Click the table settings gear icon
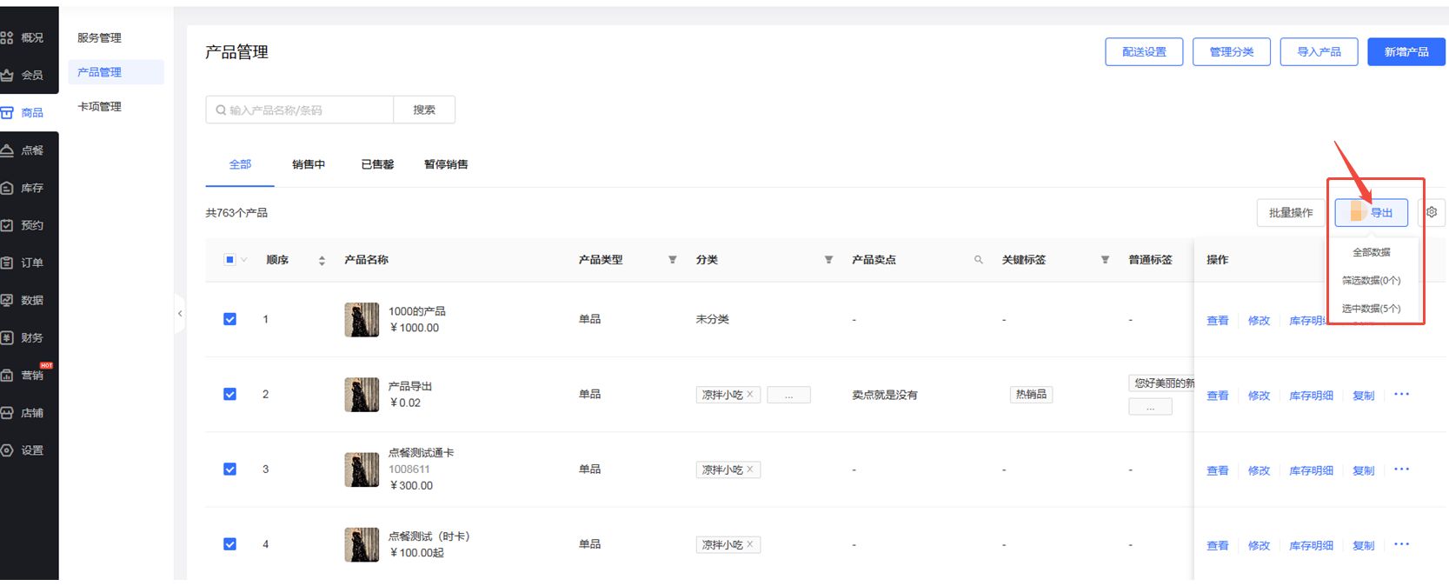Screen dimensions: 1449x586 click(1431, 212)
